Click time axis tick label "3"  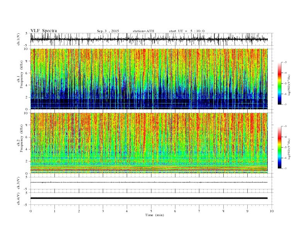coord(103,211)
